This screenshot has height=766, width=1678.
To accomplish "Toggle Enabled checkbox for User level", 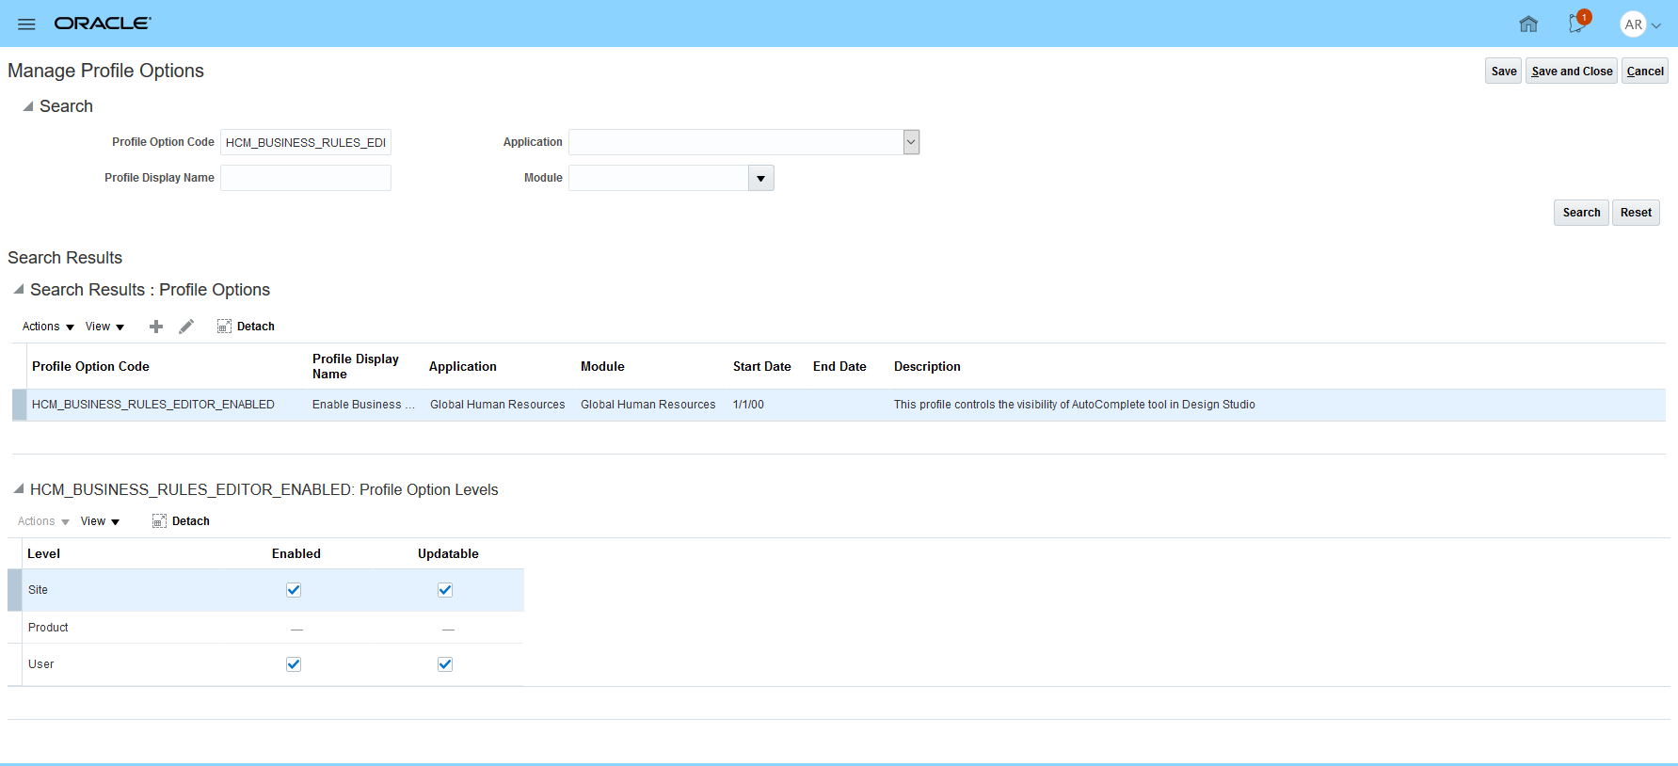I will tap(294, 664).
